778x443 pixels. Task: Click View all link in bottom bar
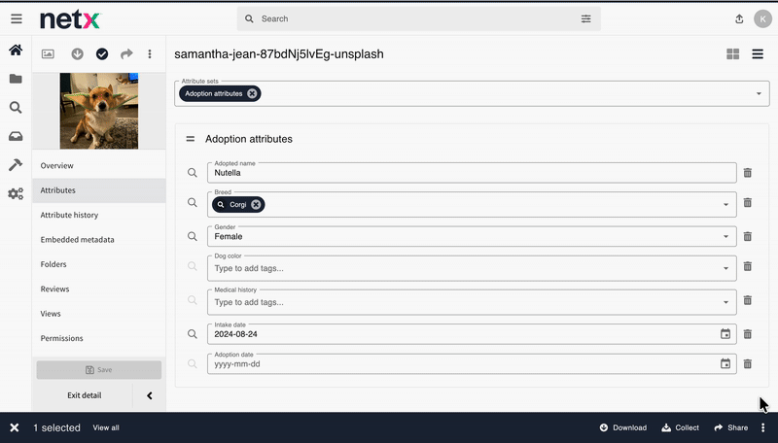[106, 427]
